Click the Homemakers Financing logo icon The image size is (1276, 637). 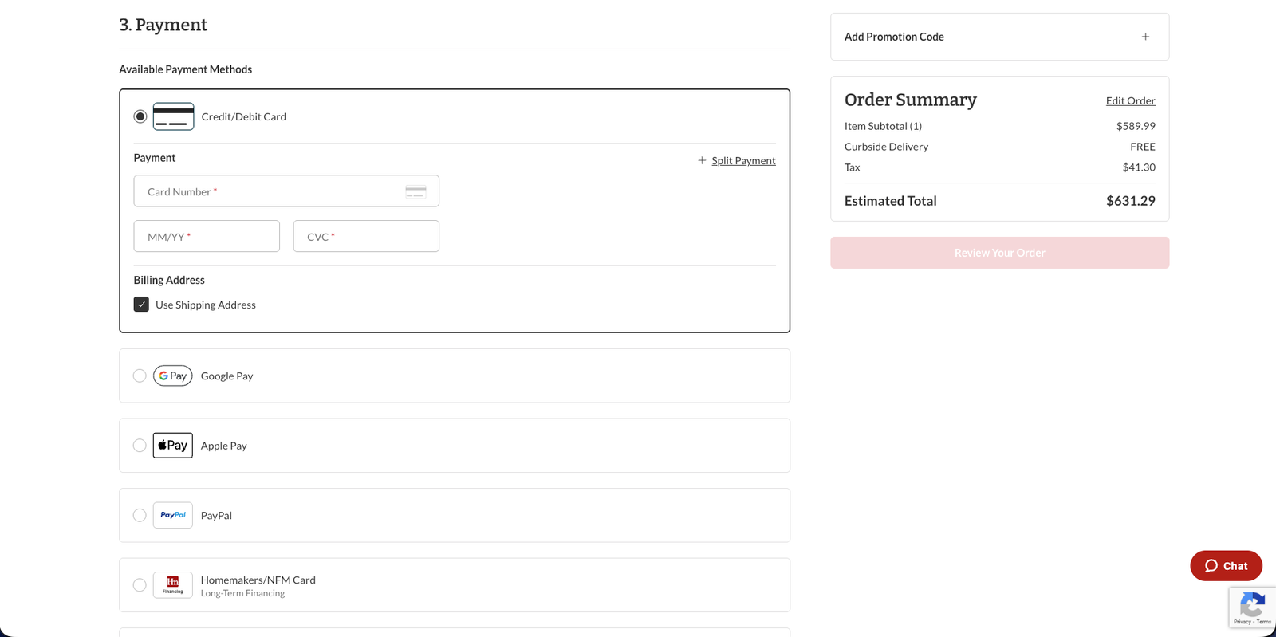click(173, 585)
